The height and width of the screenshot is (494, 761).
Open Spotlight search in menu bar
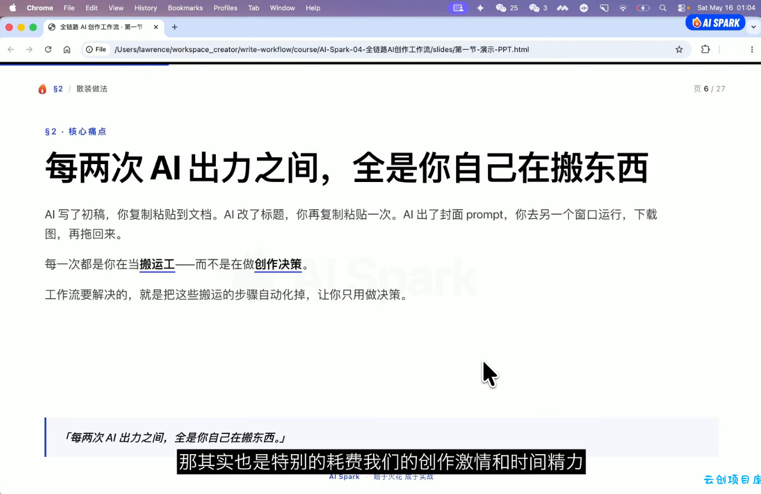click(663, 8)
